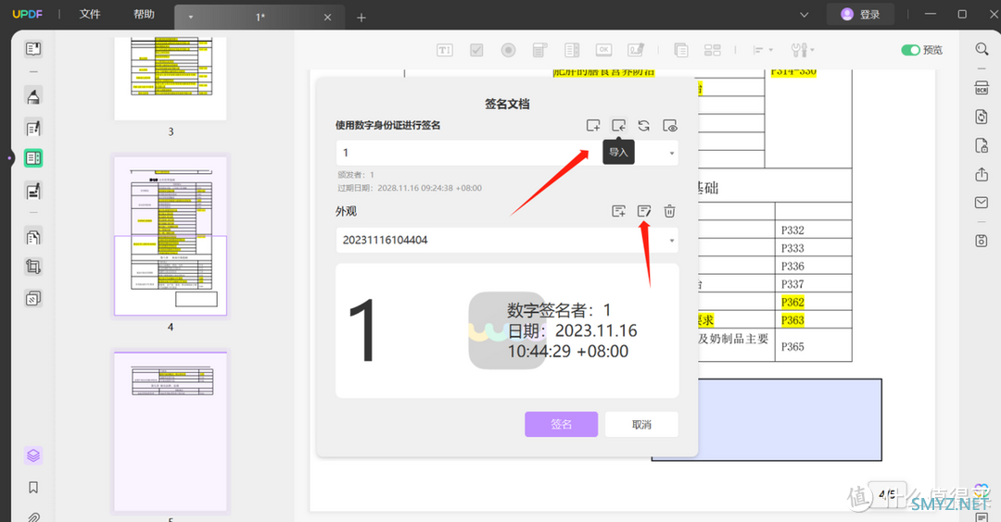Open the Reader mode in left sidebar
The image size is (1001, 522).
(33, 48)
